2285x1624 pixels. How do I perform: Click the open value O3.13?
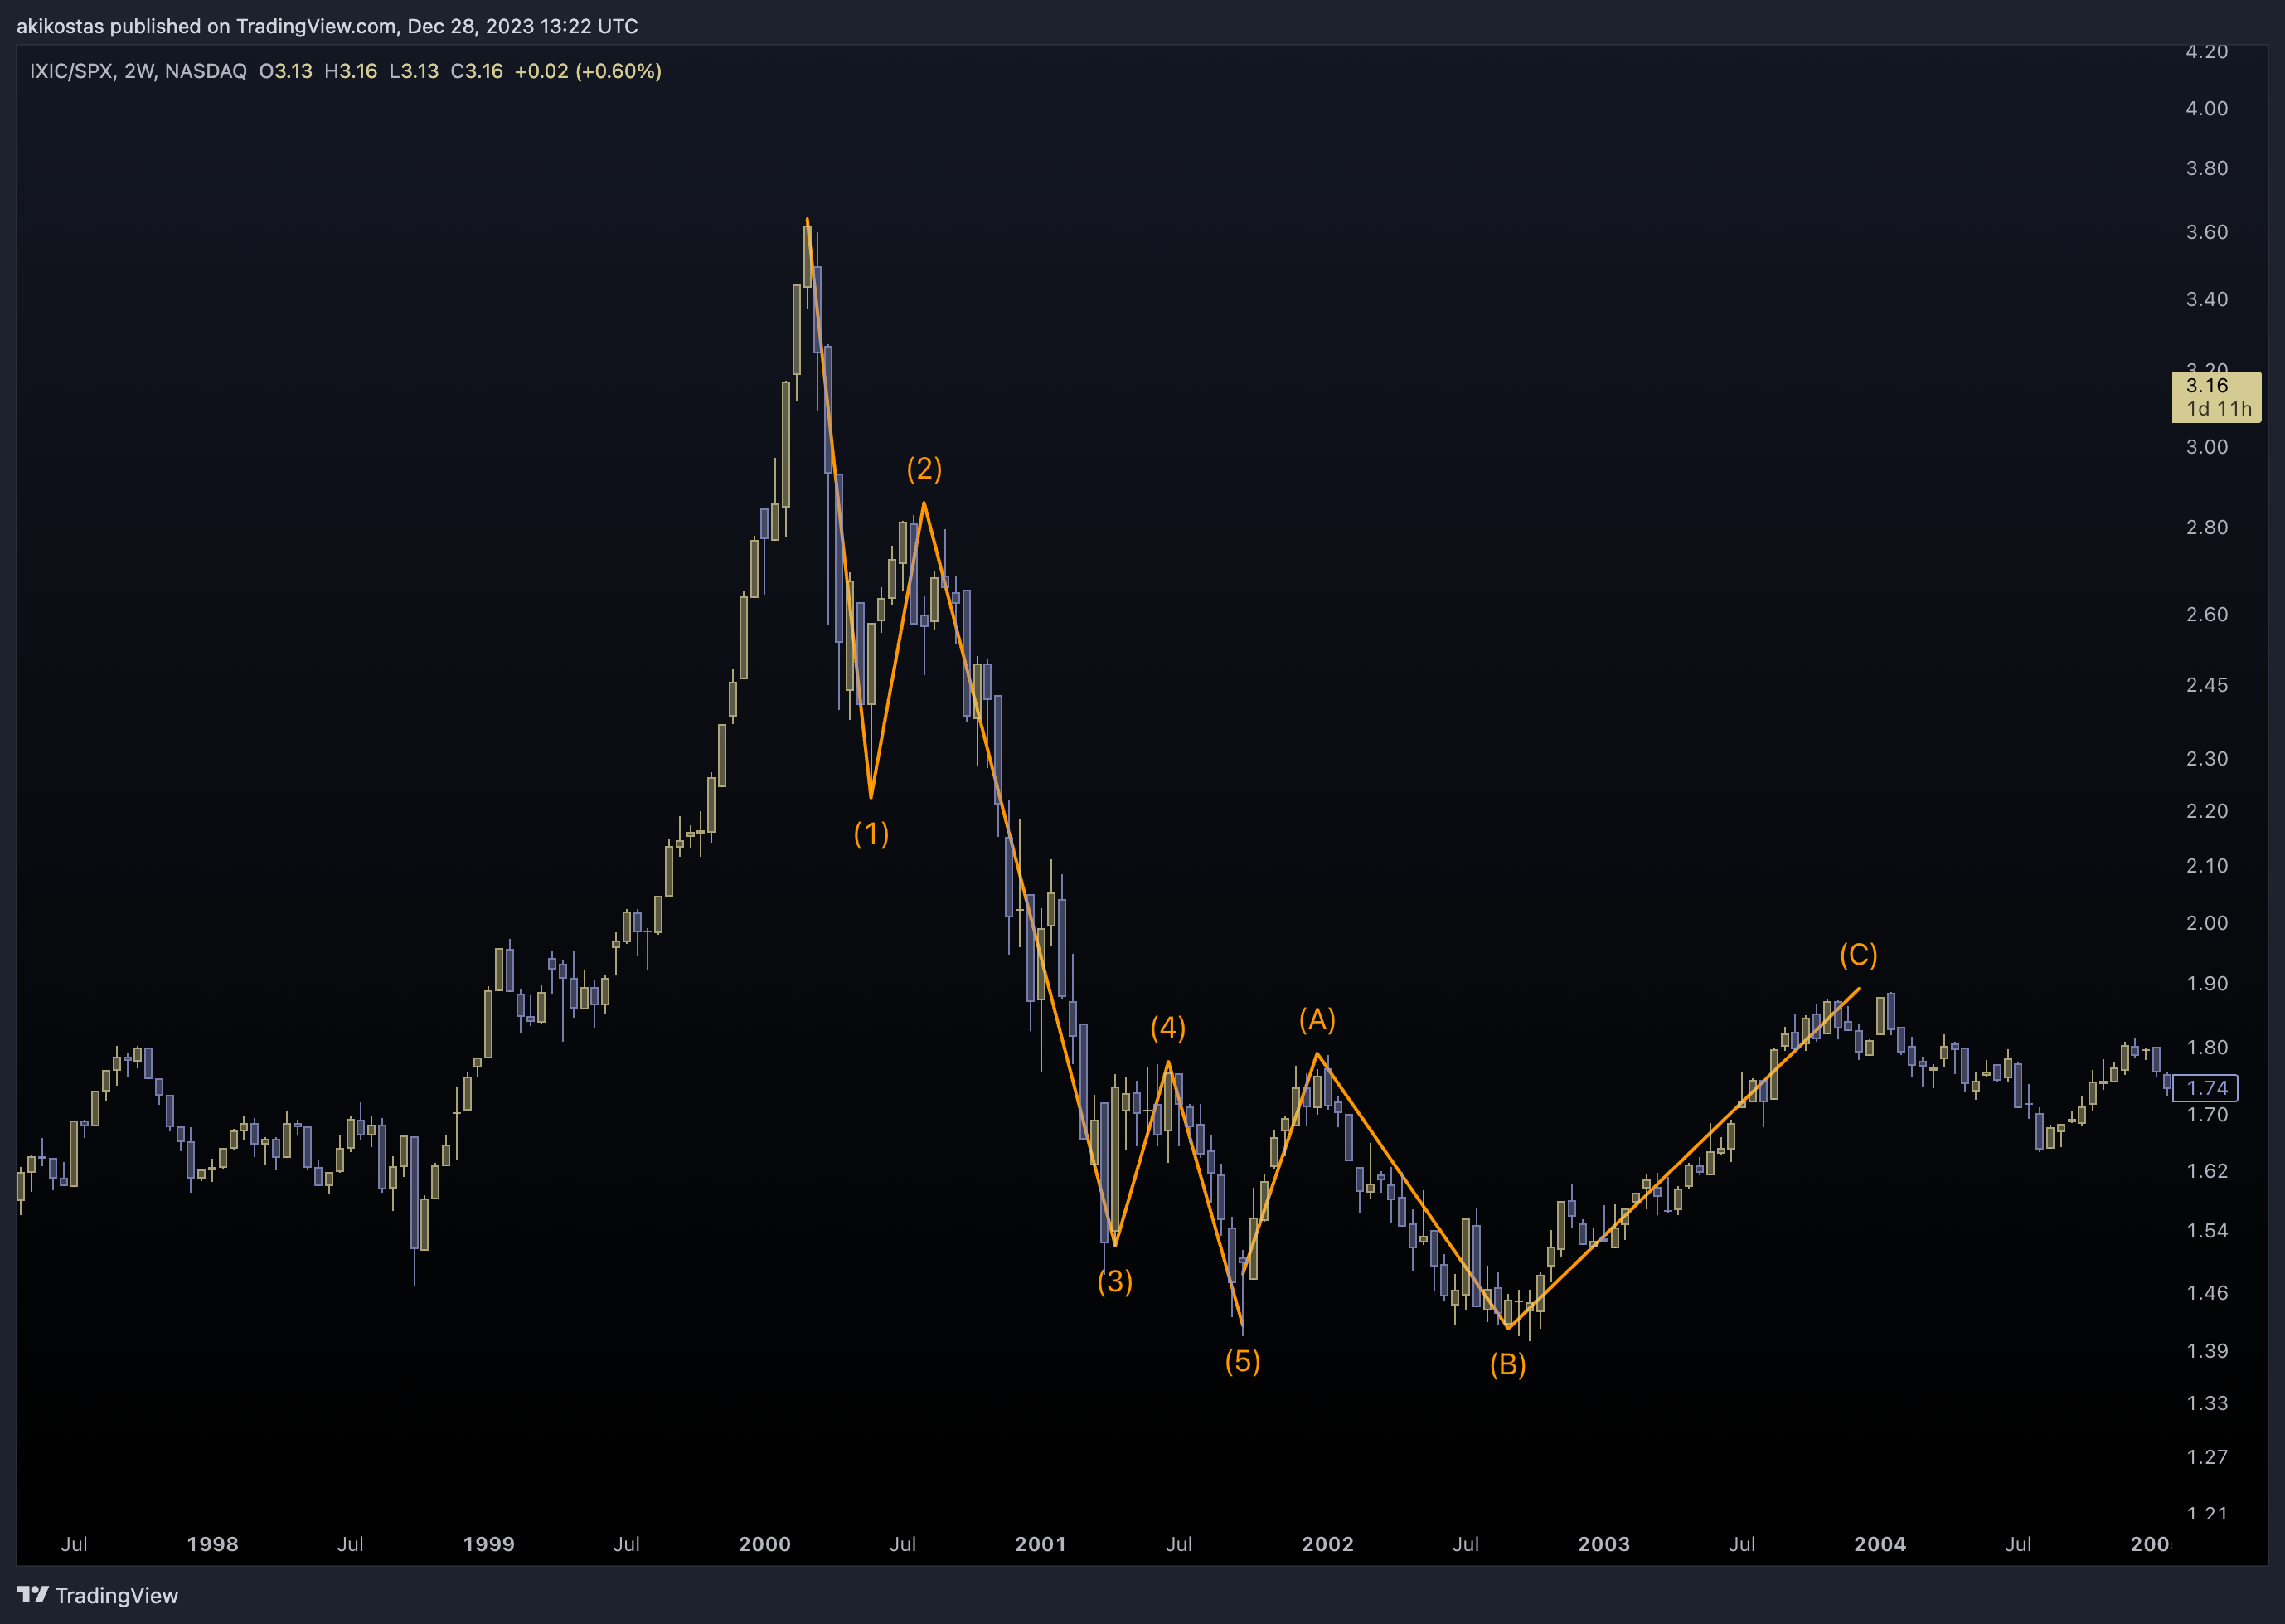[x=285, y=71]
